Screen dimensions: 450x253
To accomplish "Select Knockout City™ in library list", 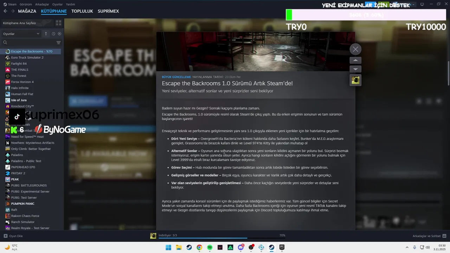I will pyautogui.click(x=22, y=106).
